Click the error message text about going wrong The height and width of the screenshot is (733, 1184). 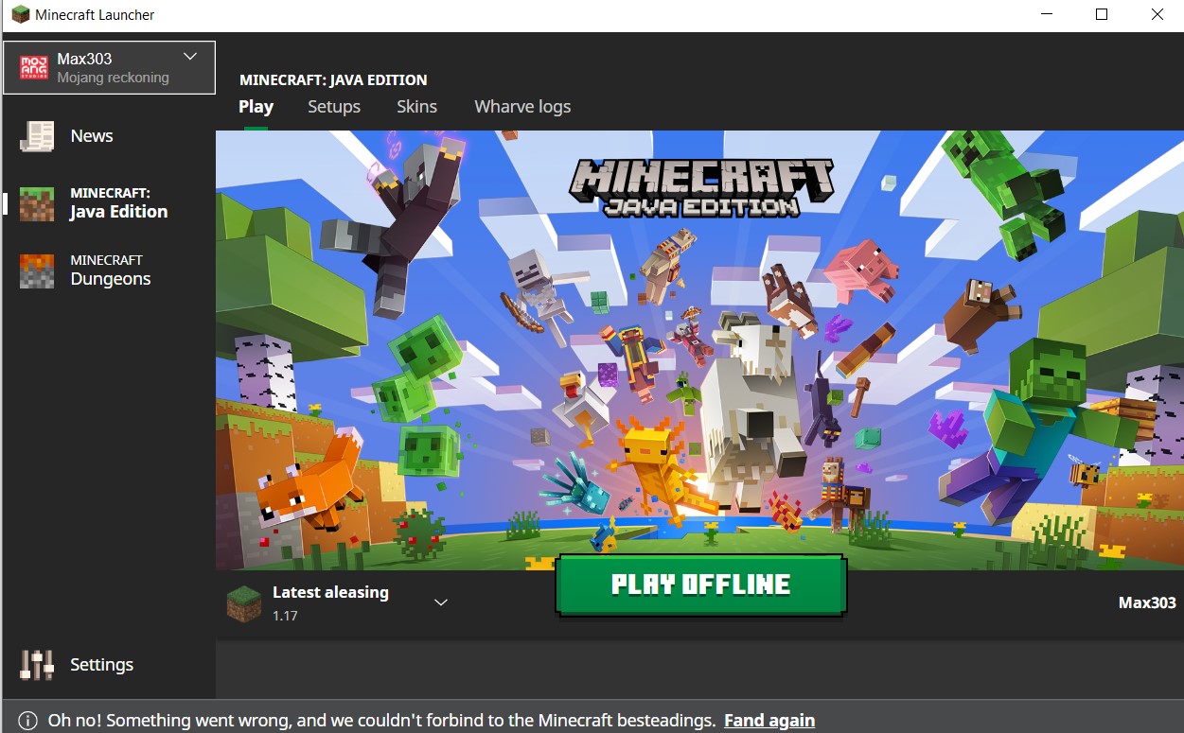click(x=381, y=721)
